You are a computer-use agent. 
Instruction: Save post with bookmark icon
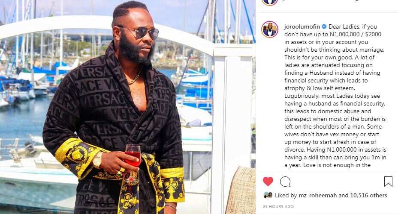[388, 182]
